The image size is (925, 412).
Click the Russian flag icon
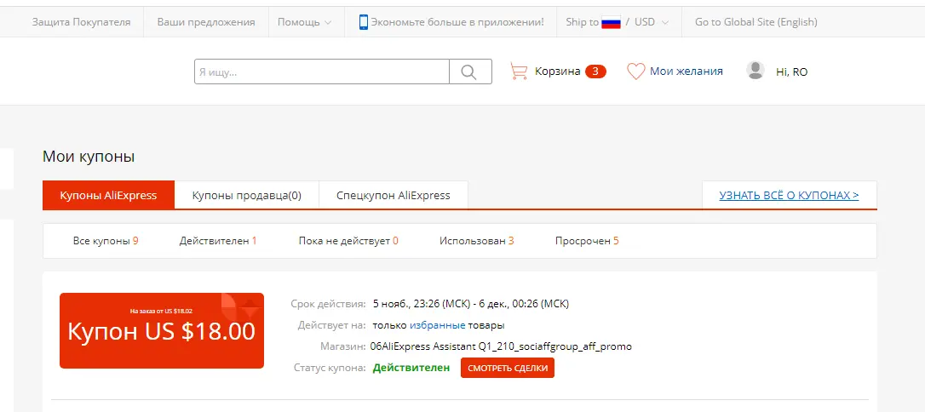pyautogui.click(x=612, y=22)
